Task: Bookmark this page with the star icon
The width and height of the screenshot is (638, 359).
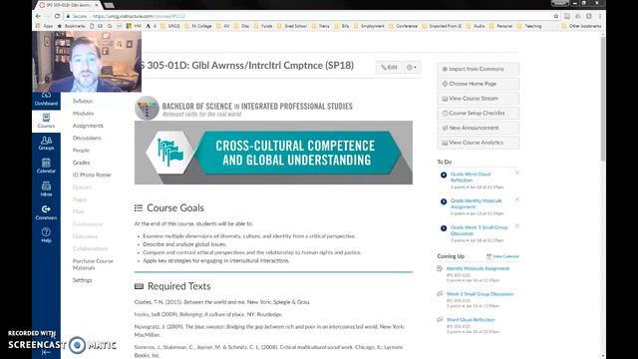Action: click(556, 16)
